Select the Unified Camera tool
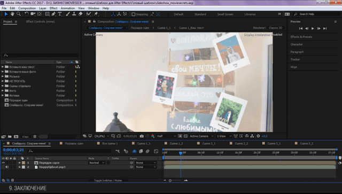The height and width of the screenshot is (194, 342). 33,14
